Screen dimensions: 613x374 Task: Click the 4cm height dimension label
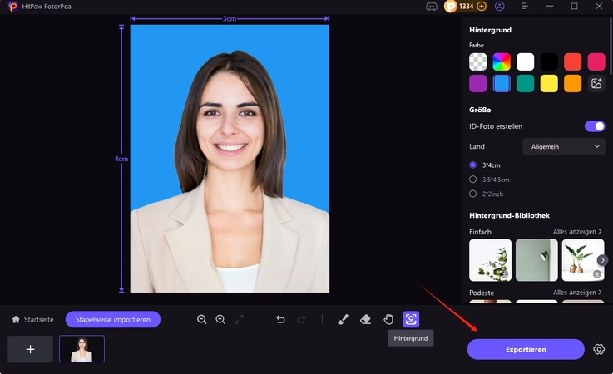coord(121,159)
